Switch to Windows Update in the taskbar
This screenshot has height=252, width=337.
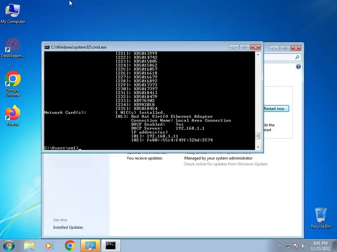click(90, 245)
